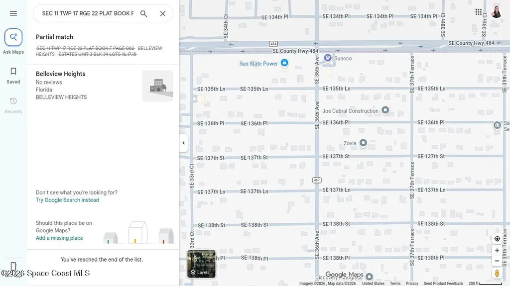The image size is (510, 286).
Task: Open Ask Maps
Action: (13, 37)
